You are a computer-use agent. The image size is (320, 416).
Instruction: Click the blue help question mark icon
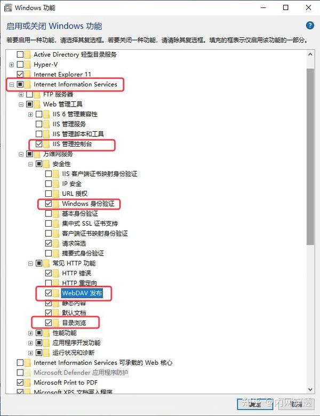310,26
